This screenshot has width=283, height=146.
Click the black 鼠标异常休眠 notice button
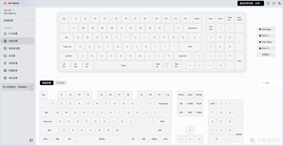click(250, 3)
